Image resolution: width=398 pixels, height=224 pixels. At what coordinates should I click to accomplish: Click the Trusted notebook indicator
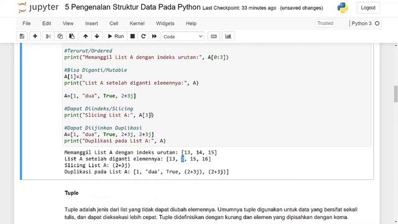325,24
